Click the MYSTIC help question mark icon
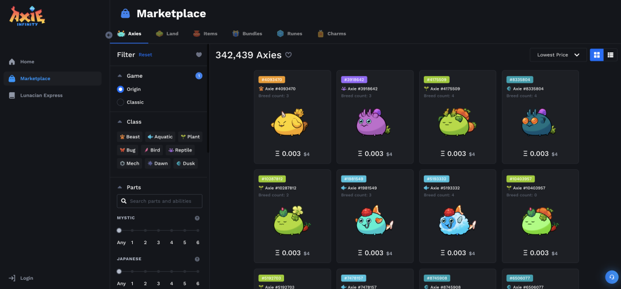The width and height of the screenshot is (621, 289). click(x=197, y=218)
